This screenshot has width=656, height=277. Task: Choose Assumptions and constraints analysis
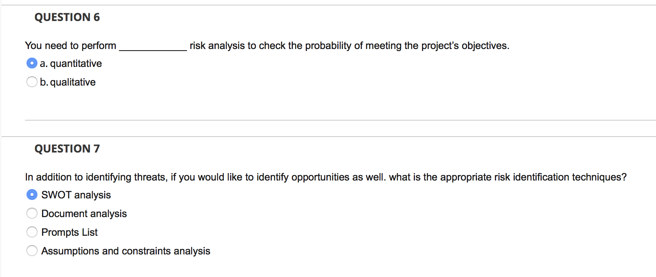coord(32,250)
